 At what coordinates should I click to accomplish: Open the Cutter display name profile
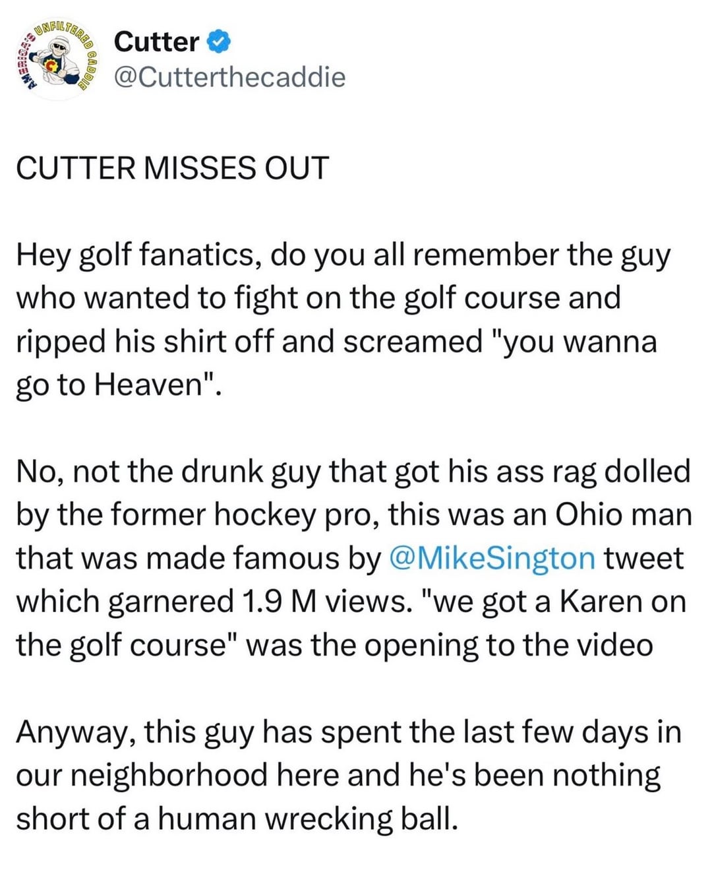point(156,42)
